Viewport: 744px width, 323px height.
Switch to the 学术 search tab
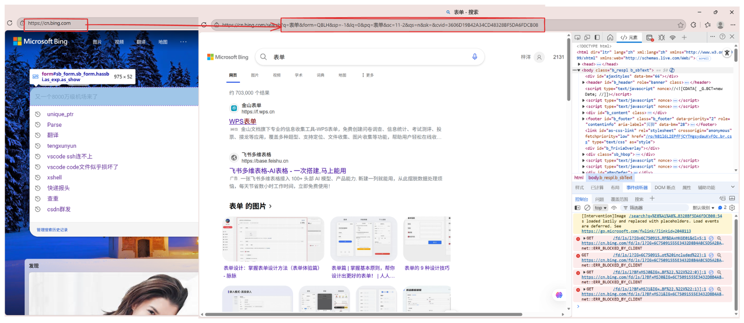pos(298,75)
